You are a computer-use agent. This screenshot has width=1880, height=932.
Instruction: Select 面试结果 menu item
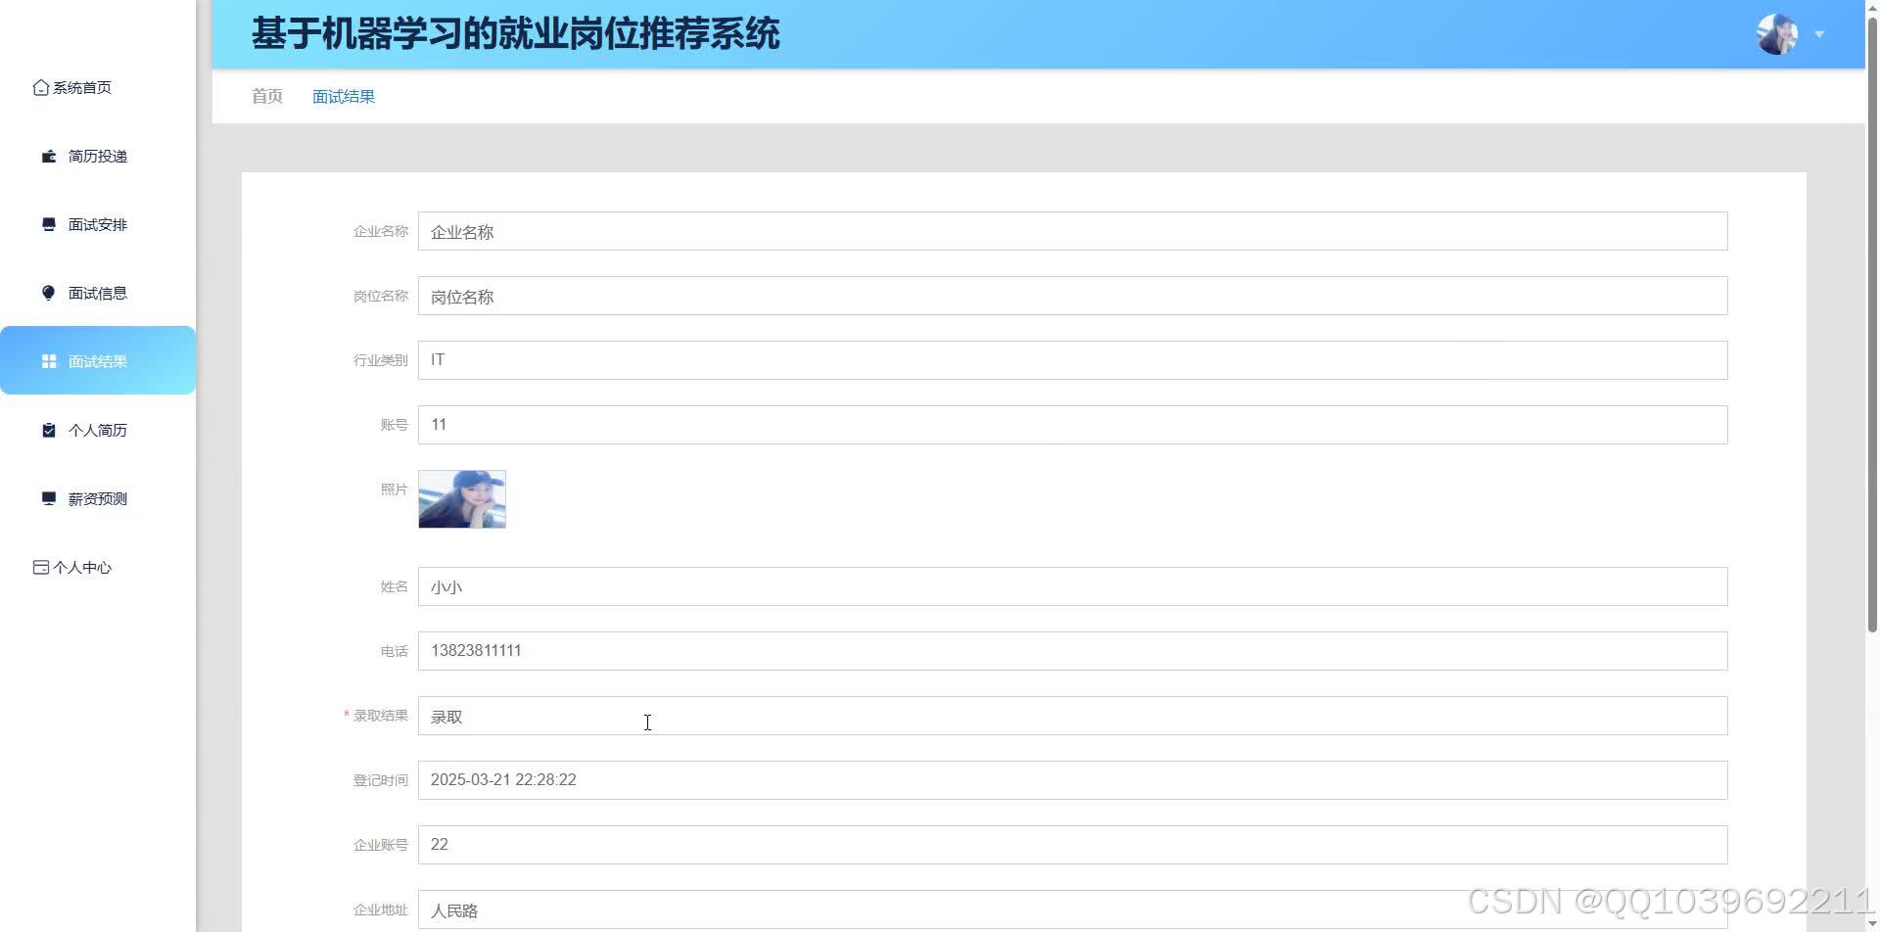point(98,360)
